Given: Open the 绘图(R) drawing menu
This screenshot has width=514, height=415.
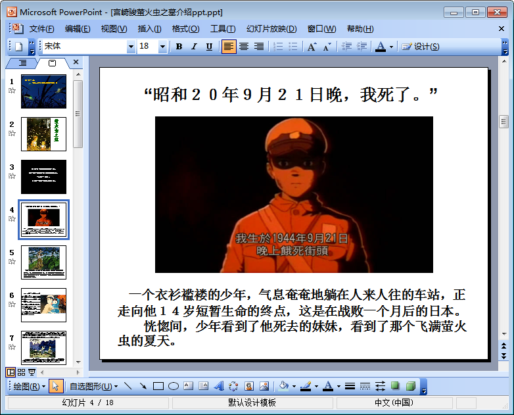Looking at the screenshot, I should (x=29, y=387).
